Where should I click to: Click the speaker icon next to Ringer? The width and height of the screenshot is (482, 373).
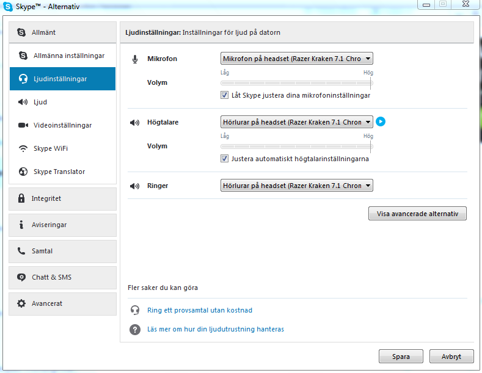[134, 186]
